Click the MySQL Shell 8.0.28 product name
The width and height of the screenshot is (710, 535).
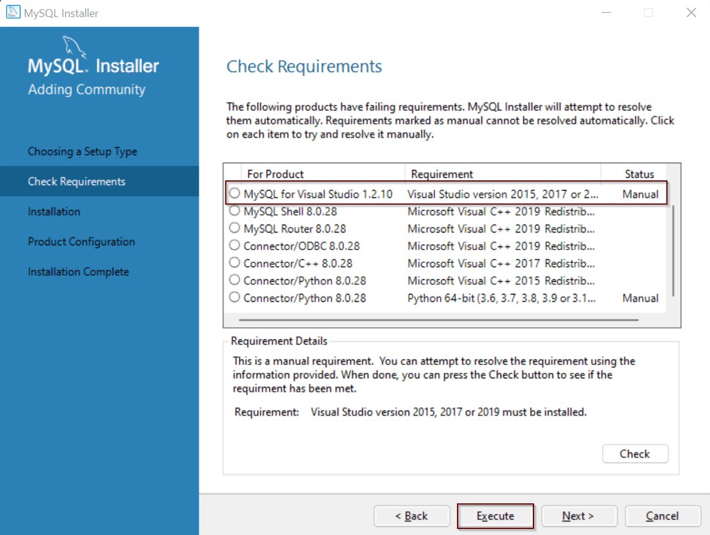(x=290, y=211)
